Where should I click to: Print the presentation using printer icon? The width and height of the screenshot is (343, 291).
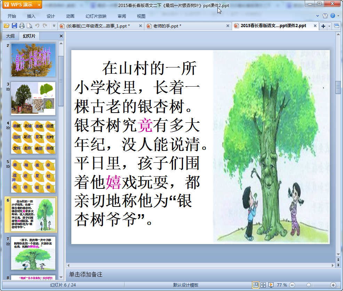[x=22, y=26]
